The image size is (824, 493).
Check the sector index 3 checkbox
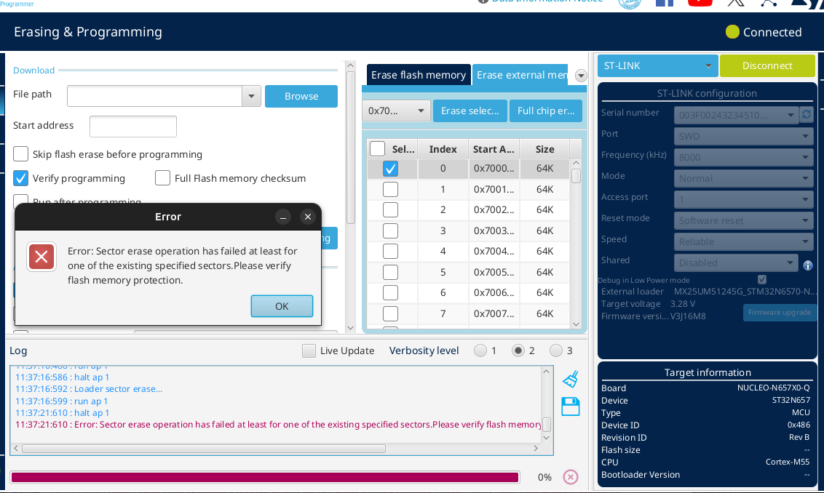pyautogui.click(x=390, y=231)
